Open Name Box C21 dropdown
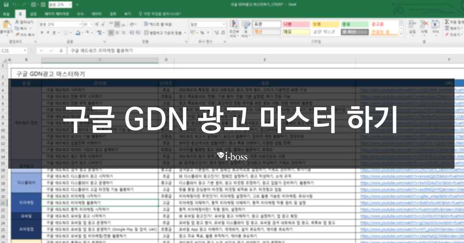 (24, 51)
